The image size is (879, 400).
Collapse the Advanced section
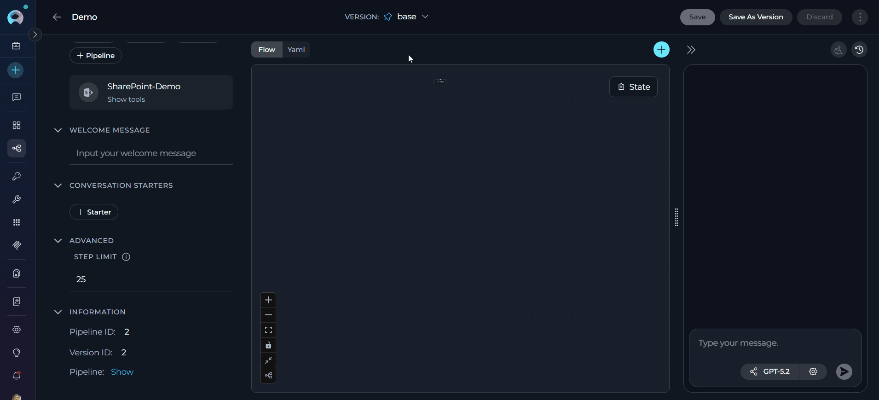coord(58,241)
